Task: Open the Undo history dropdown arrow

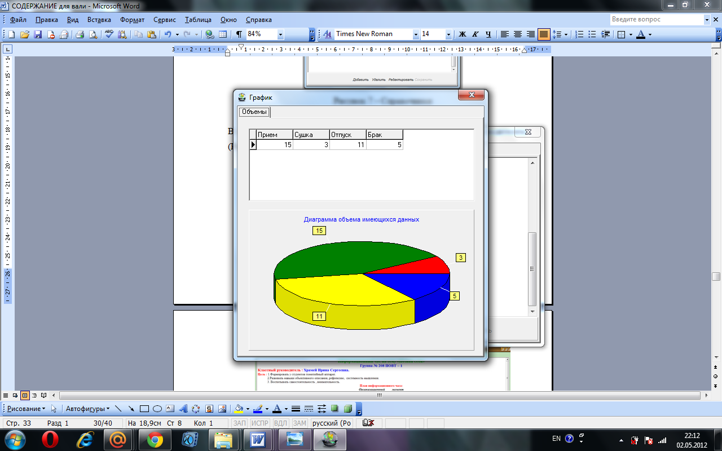Action: [177, 34]
